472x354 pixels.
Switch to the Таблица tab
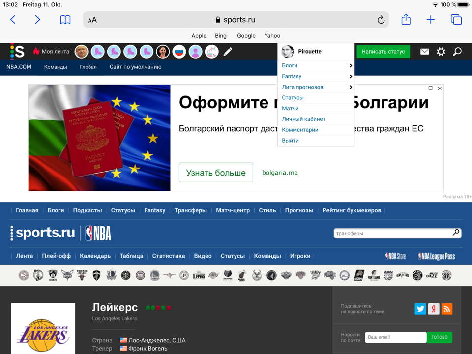tap(131, 256)
